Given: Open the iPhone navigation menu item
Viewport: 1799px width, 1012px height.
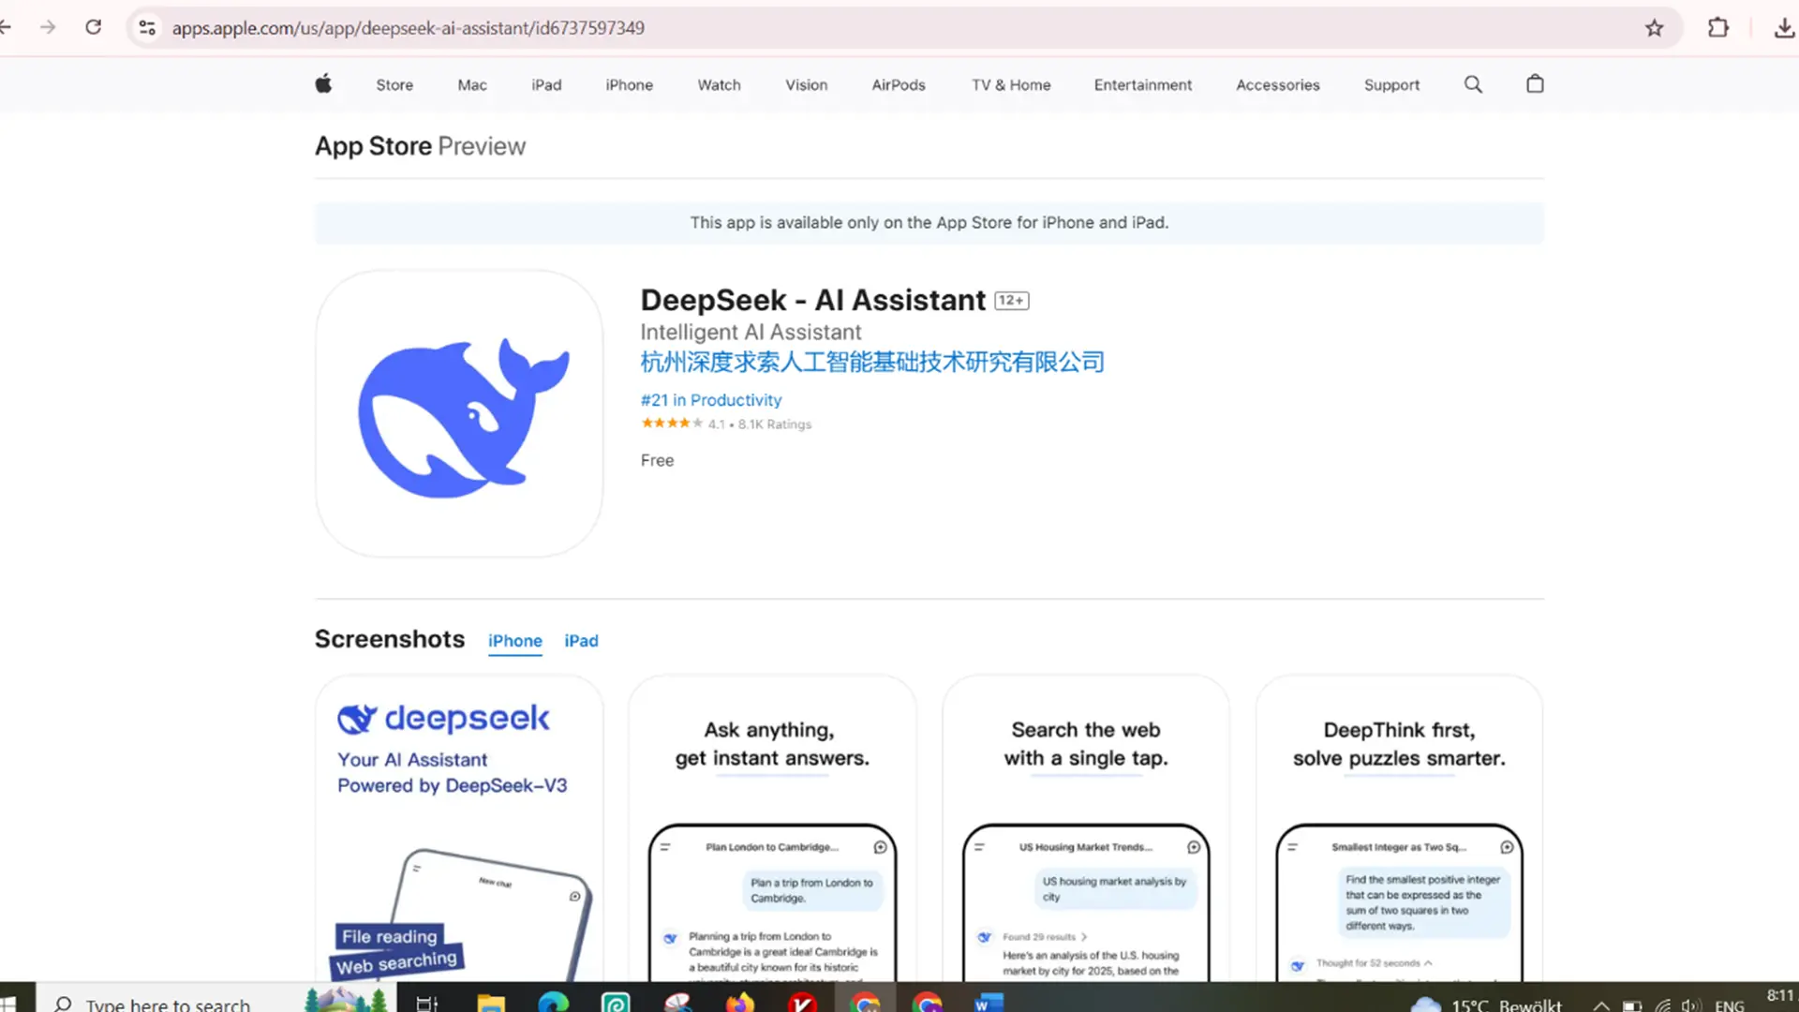Looking at the screenshot, I should click(x=629, y=84).
